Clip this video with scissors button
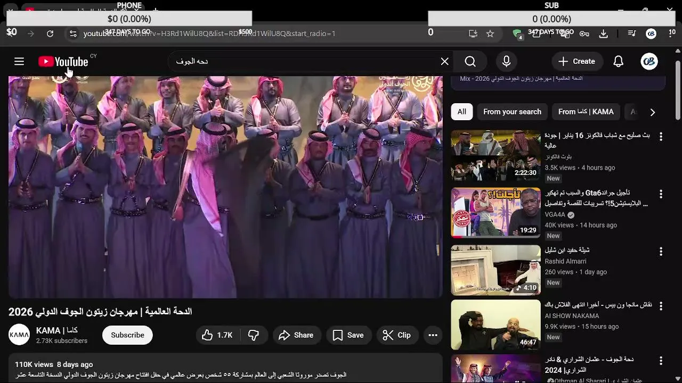 click(x=396, y=335)
